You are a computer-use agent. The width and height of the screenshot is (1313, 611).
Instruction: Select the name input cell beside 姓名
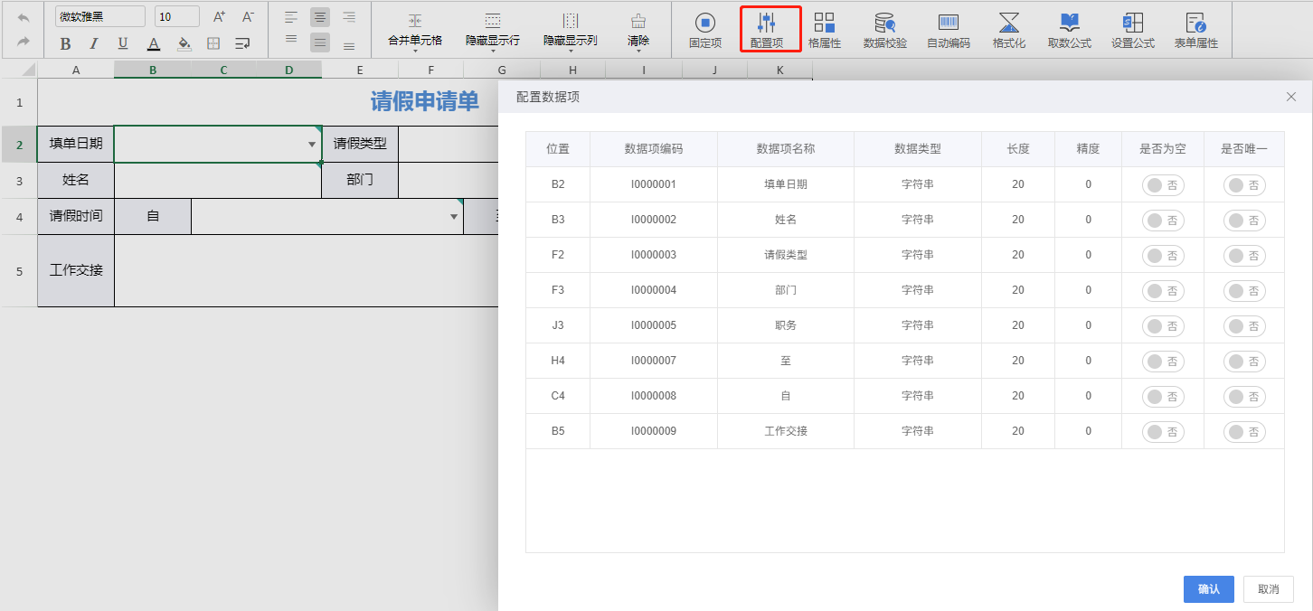click(x=218, y=180)
